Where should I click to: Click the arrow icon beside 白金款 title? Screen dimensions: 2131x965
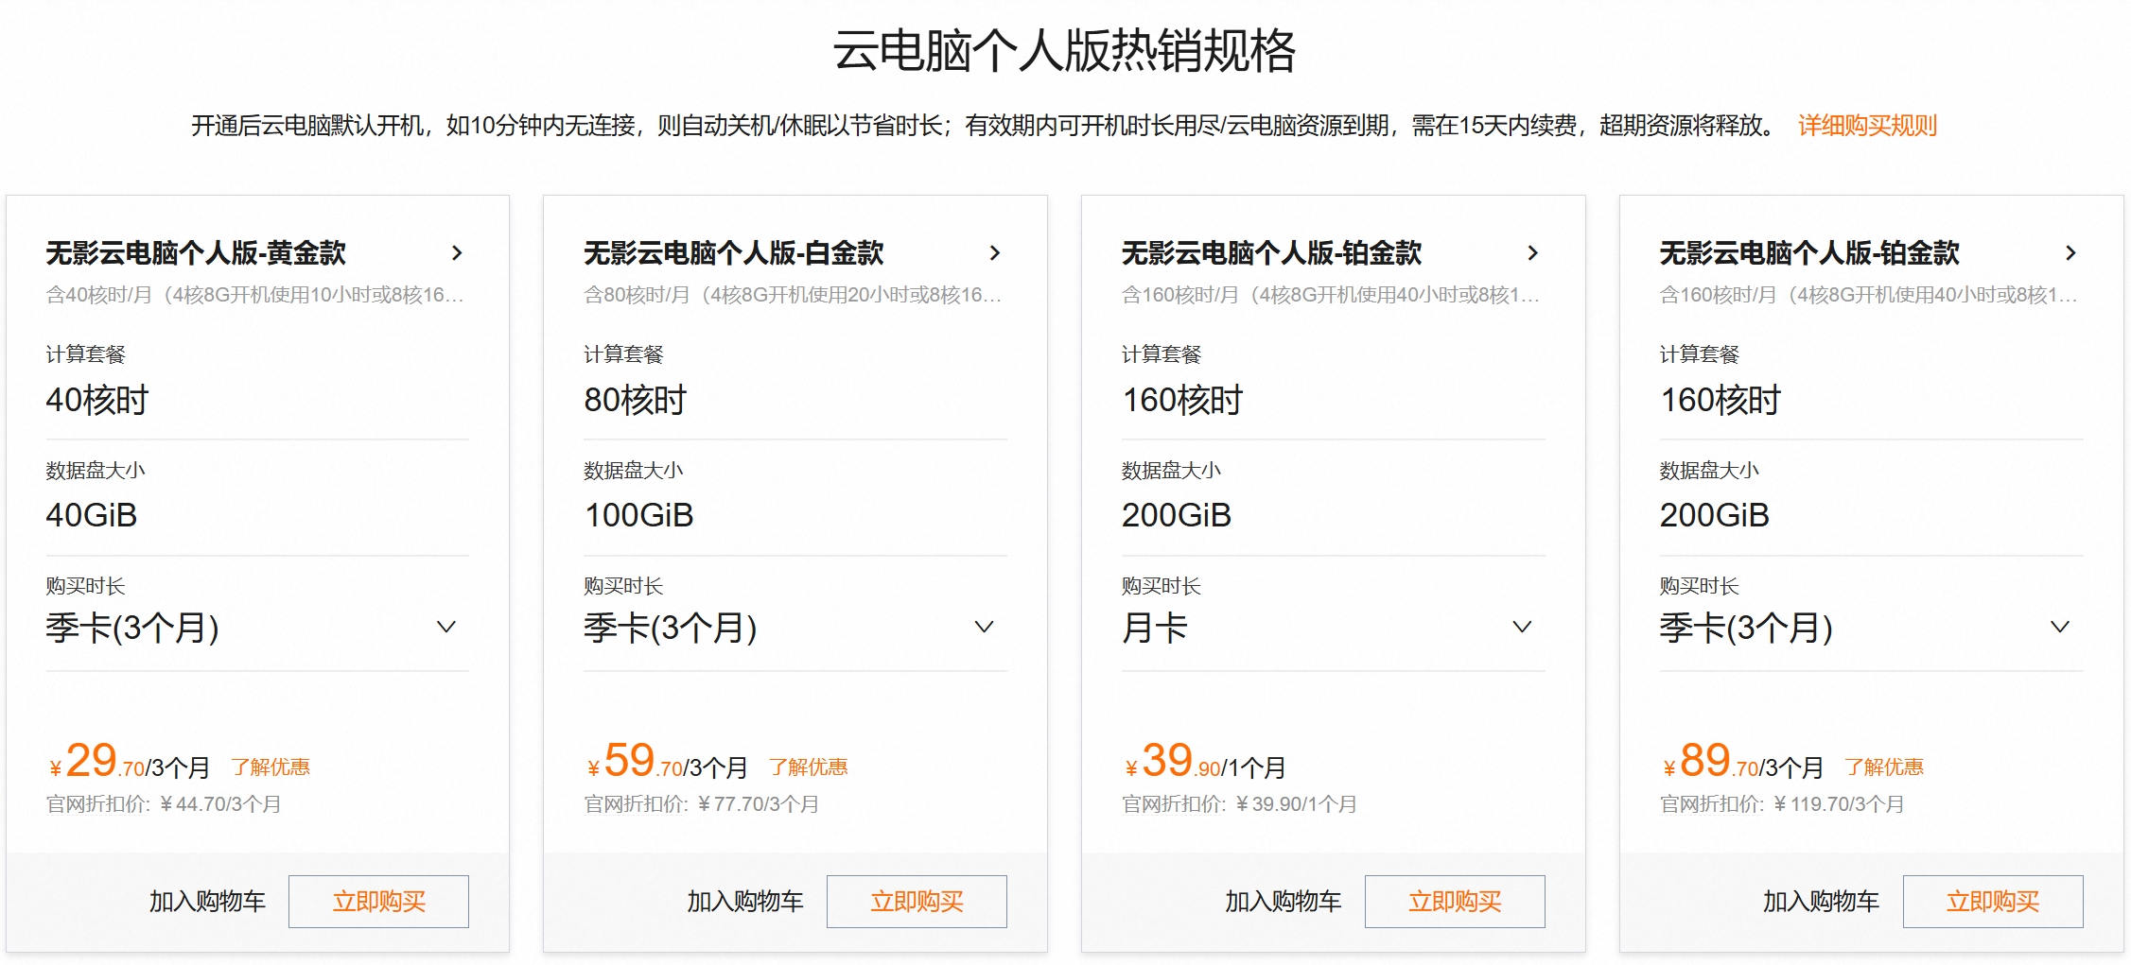(995, 253)
